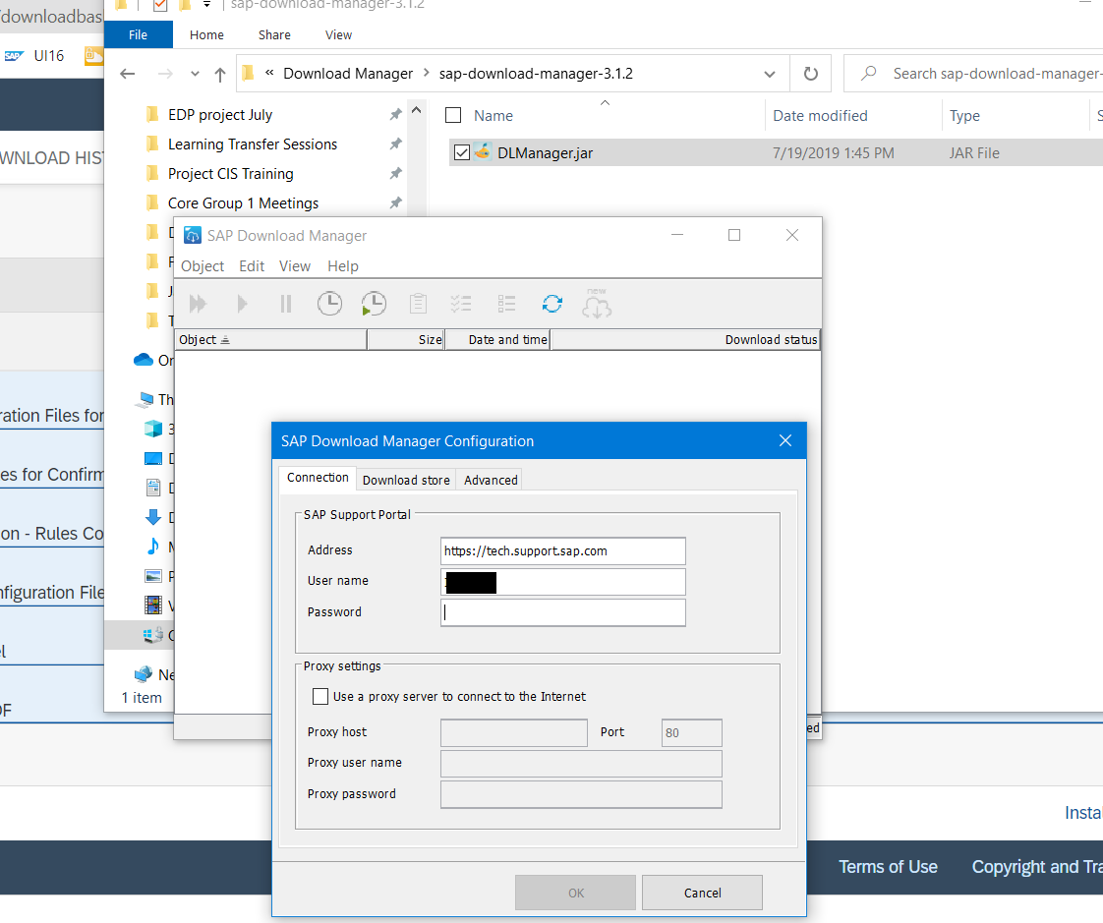The image size is (1103, 923).
Task: Click the checklist icon with check marks
Action: (461, 304)
